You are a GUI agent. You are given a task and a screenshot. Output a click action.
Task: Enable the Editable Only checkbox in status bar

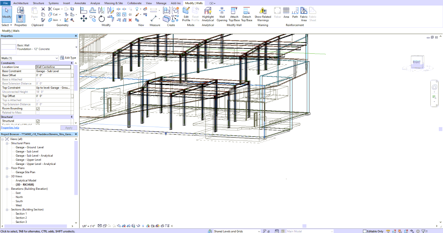point(364,231)
